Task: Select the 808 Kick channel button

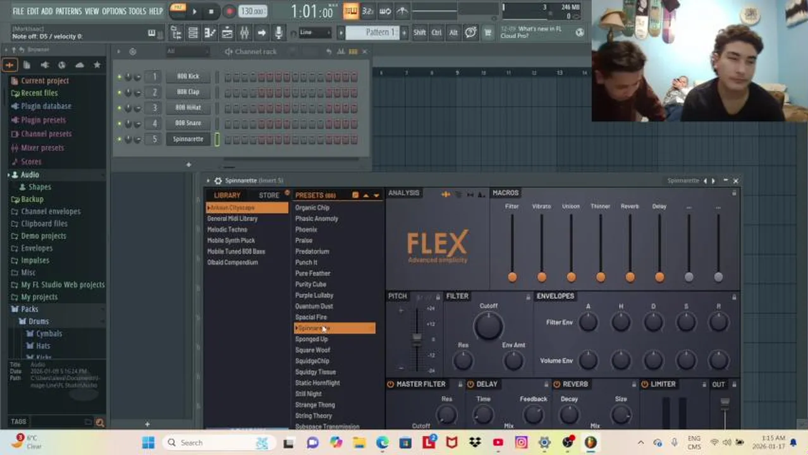Action: pos(188,76)
